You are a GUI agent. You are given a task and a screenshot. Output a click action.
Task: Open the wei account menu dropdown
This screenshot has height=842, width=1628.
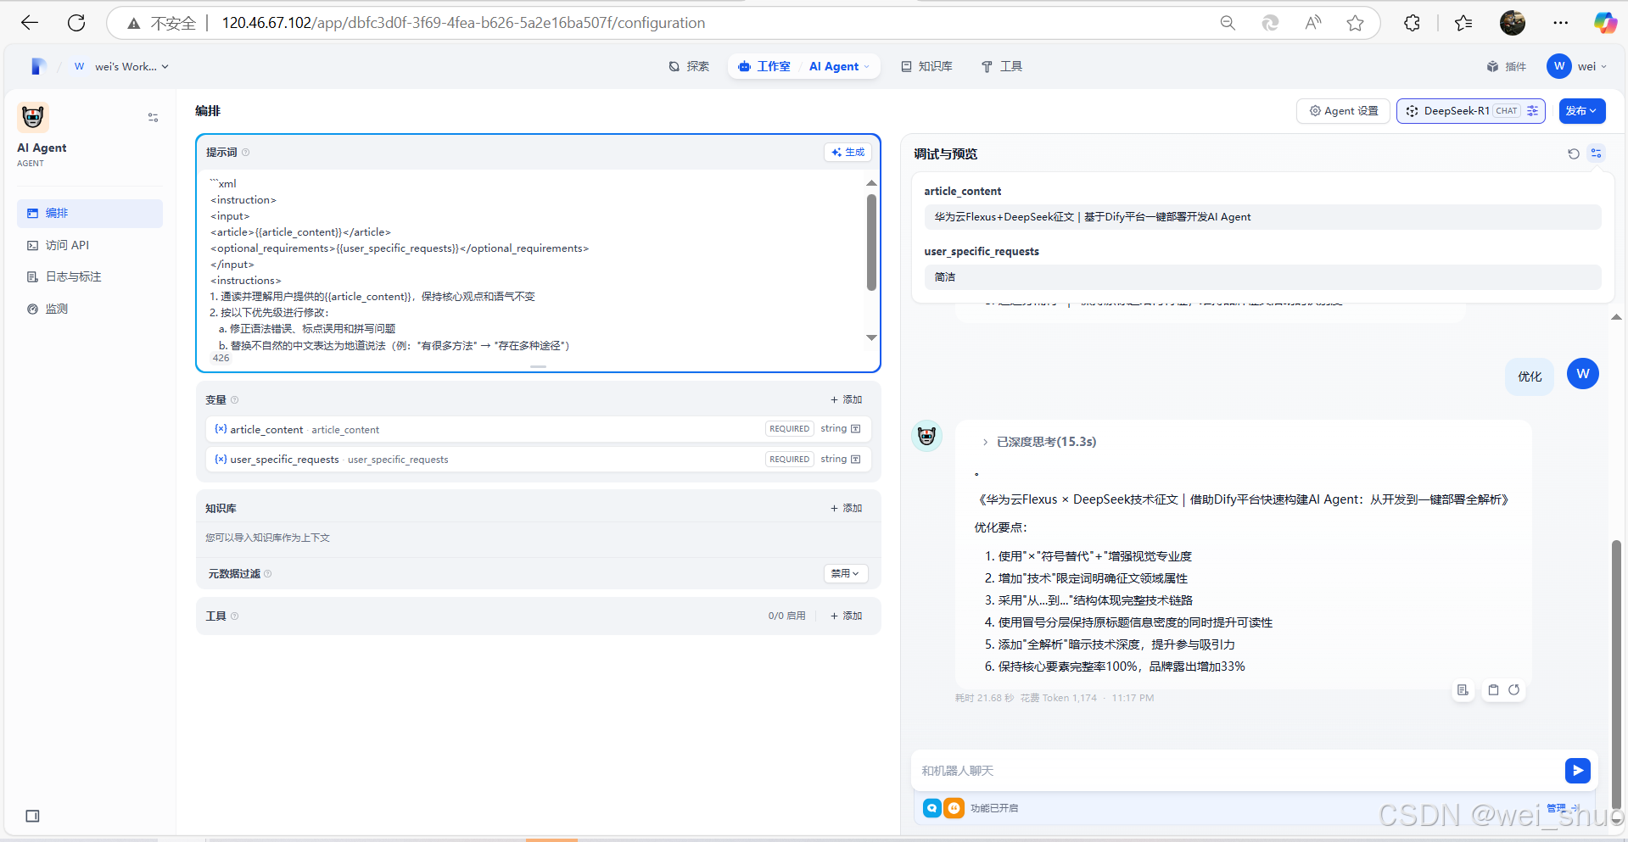point(1577,66)
